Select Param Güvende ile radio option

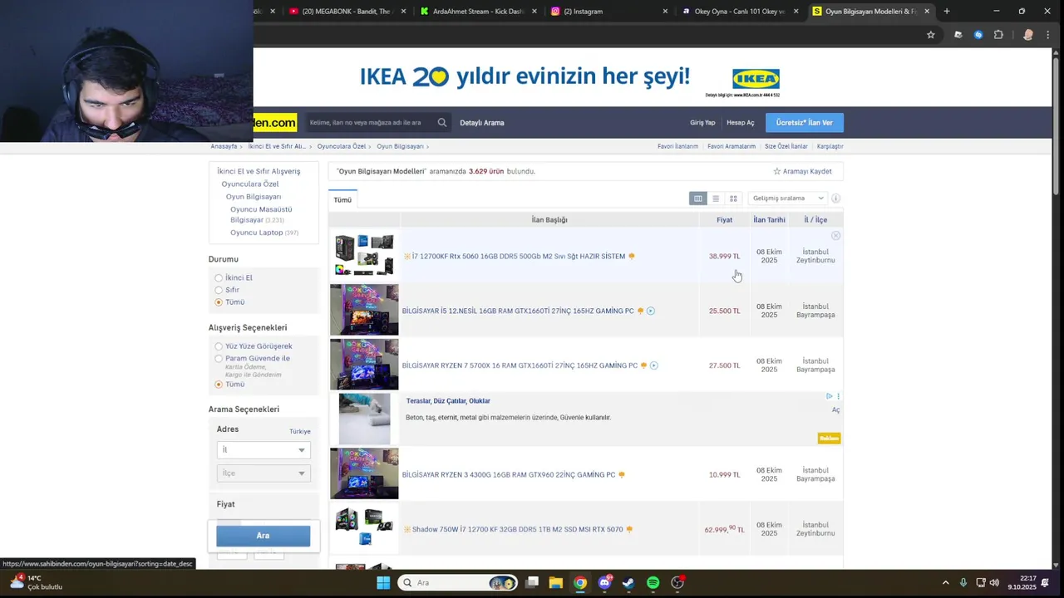(219, 359)
